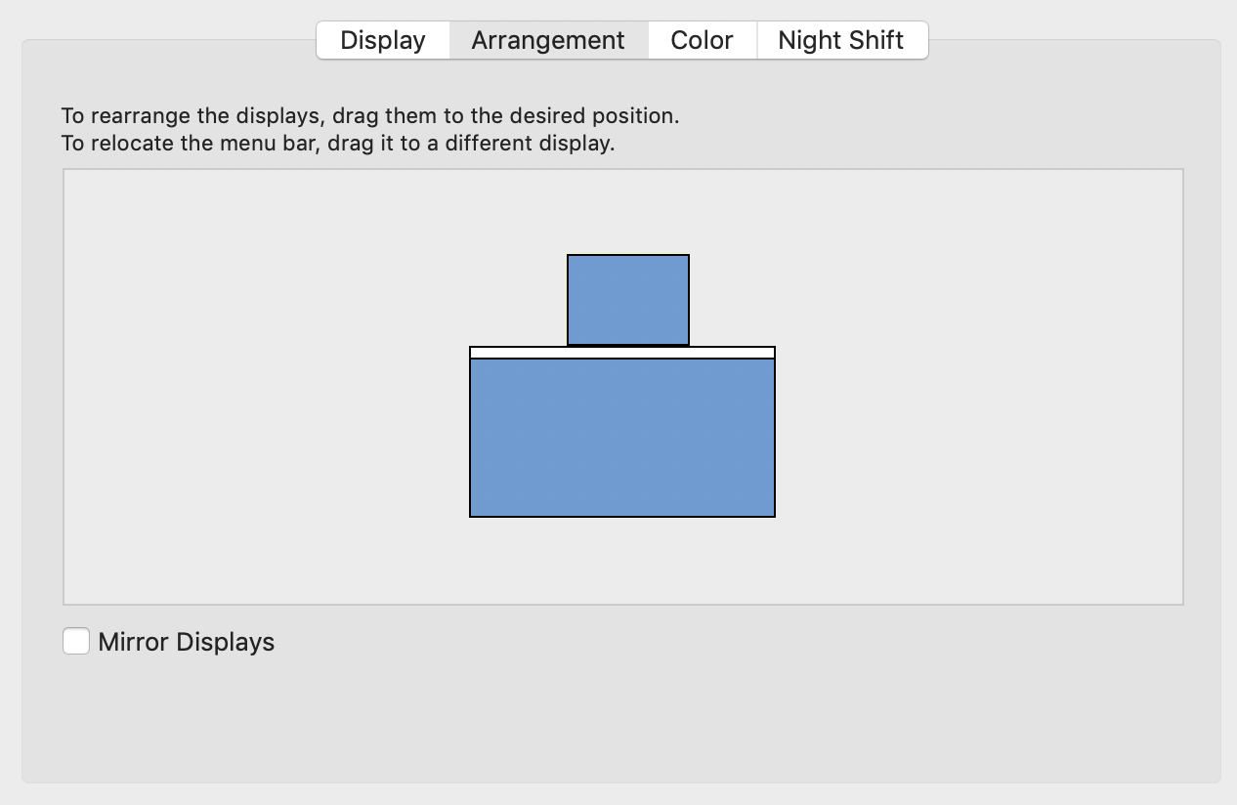Select the smaller upper display thumbnail
The width and height of the screenshot is (1237, 805).
(x=628, y=299)
